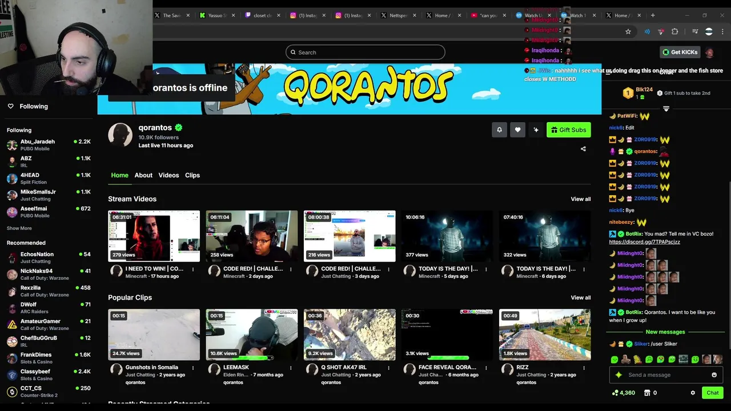Open the 08:00:38 CODE RED video thumbnail
Viewport: 731px width, 411px height.
point(350,236)
